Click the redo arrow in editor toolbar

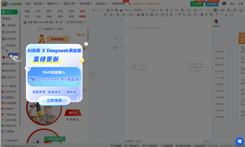[x=102, y=10]
